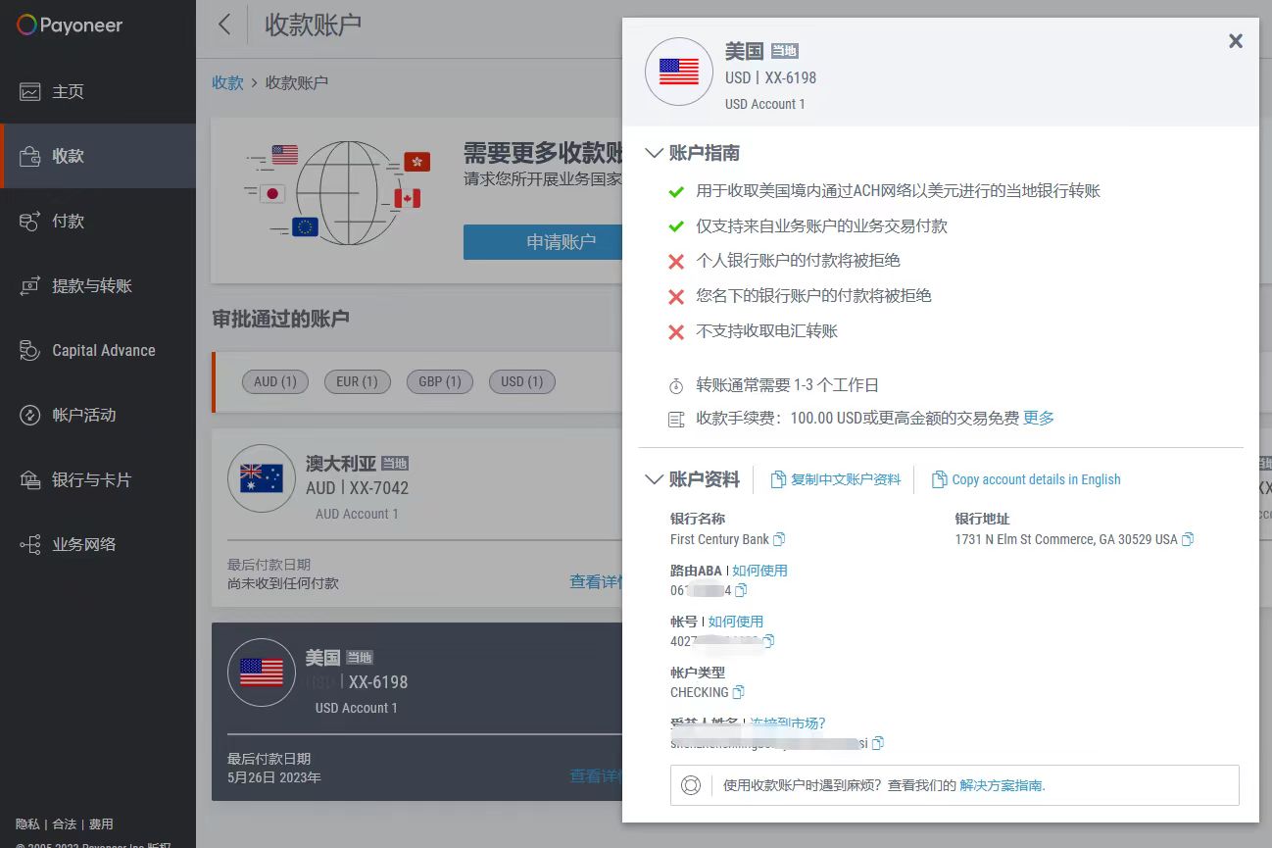Screen dimensions: 1272x848
Task: Click the 业务网络 sidebar icon
Action: (x=30, y=544)
